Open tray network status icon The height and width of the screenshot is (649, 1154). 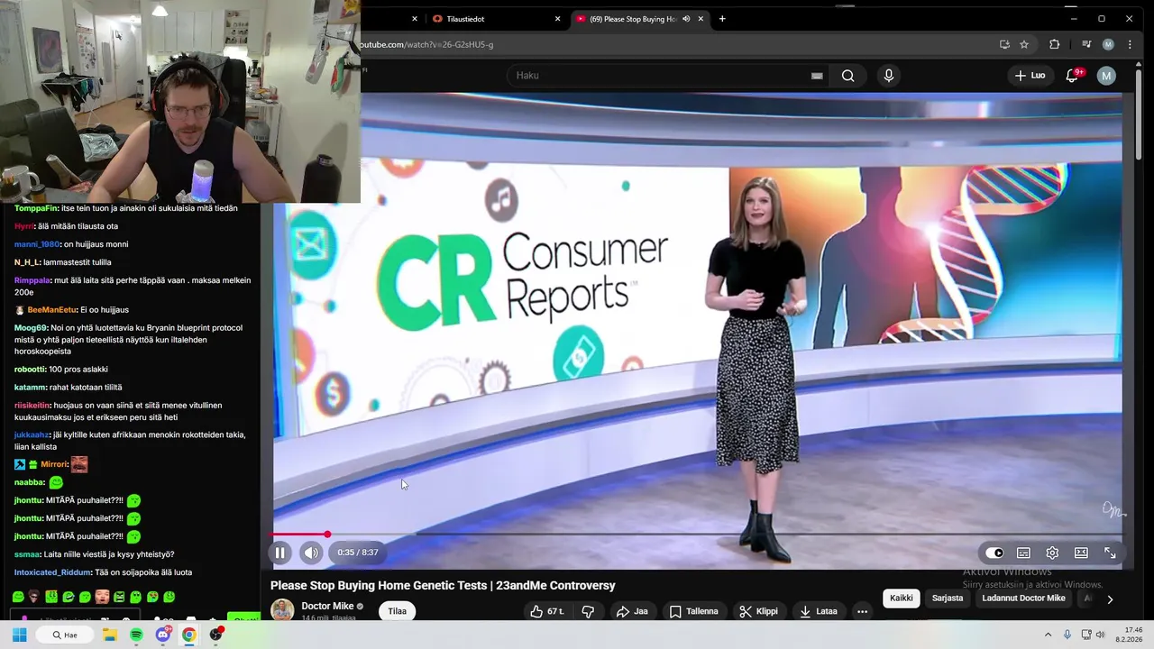pos(1086,635)
